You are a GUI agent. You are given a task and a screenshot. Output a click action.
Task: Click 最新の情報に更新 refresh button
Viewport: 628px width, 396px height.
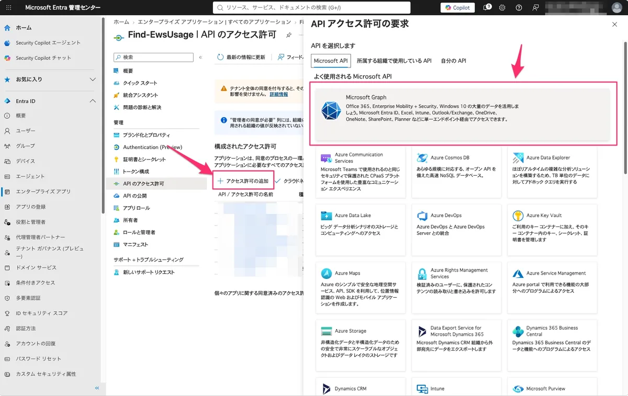(241, 57)
